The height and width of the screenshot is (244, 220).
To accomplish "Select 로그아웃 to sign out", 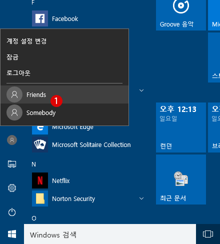I will (x=18, y=73).
